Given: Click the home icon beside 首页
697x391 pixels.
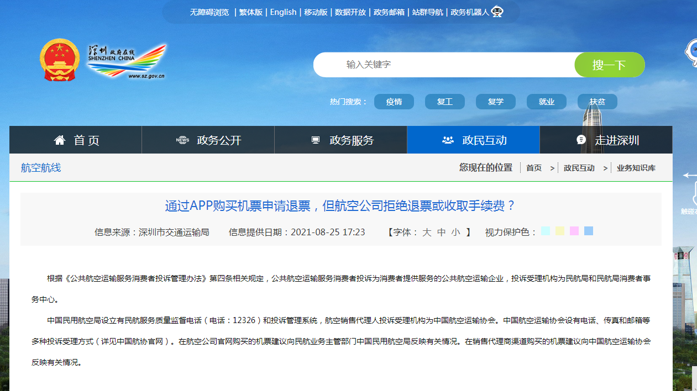Looking at the screenshot, I should pos(60,140).
